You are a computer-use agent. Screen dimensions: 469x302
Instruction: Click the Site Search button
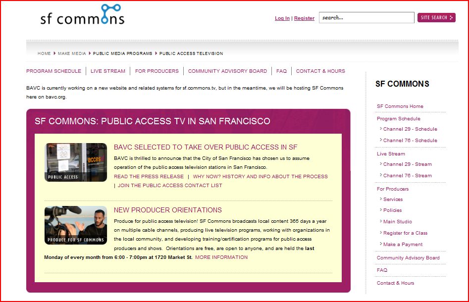pyautogui.click(x=436, y=18)
